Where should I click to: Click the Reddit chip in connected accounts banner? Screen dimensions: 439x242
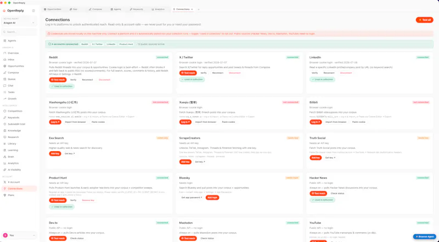pyautogui.click(x=85, y=44)
